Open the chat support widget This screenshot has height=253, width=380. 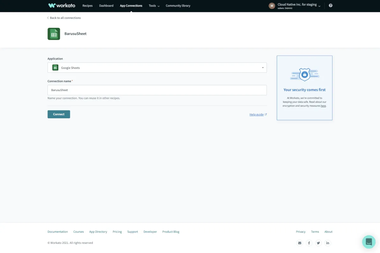369,242
